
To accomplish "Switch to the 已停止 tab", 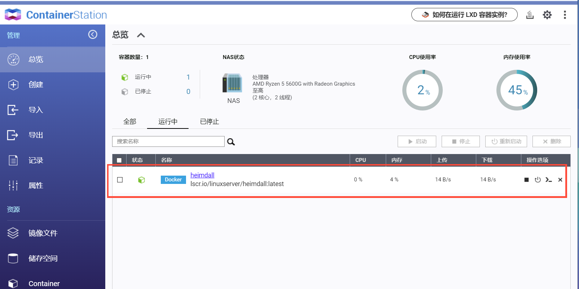I will coord(209,122).
